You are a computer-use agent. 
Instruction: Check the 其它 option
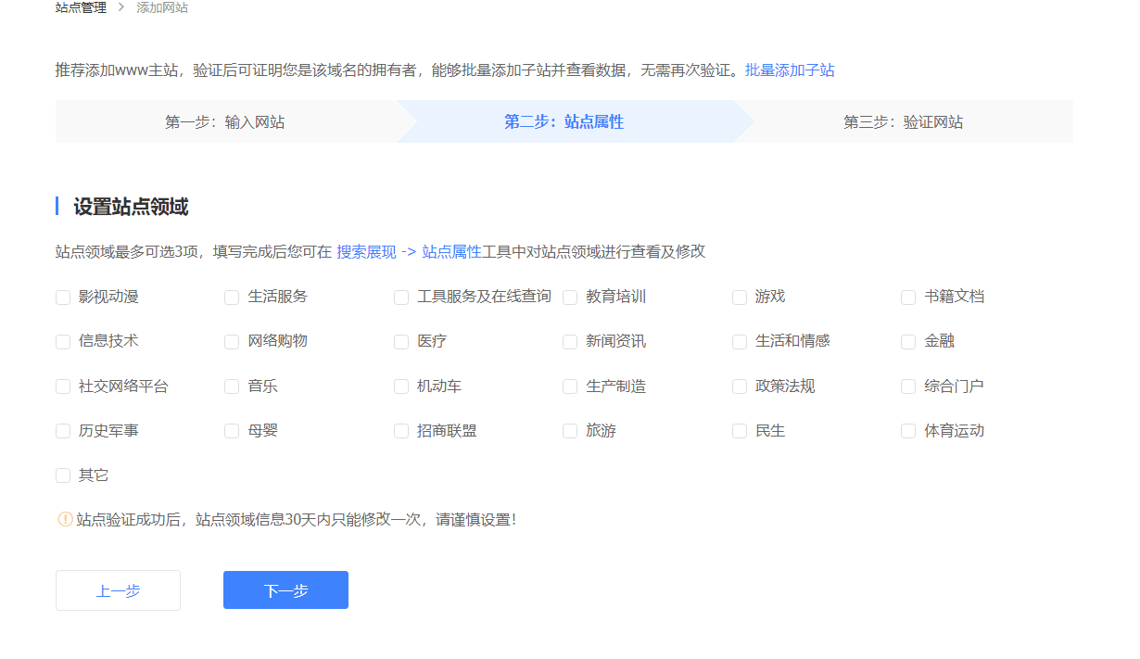(x=62, y=475)
